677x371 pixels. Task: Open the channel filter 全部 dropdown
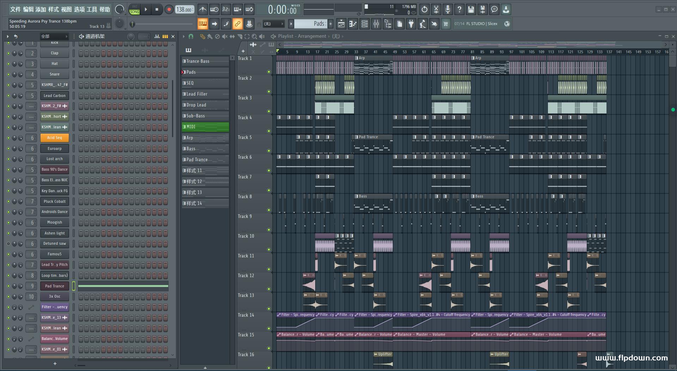click(x=54, y=36)
